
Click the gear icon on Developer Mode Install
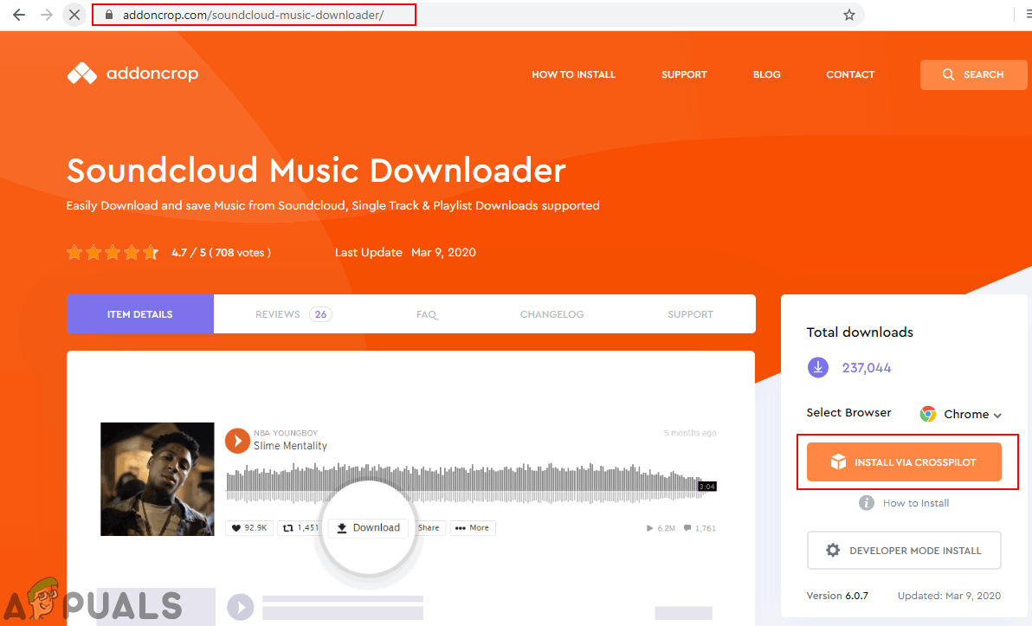coord(832,550)
